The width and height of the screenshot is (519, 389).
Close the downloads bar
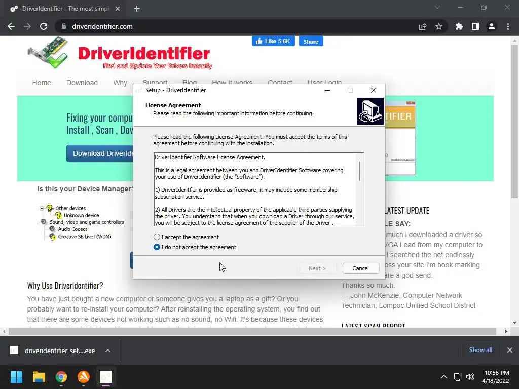[510, 350]
